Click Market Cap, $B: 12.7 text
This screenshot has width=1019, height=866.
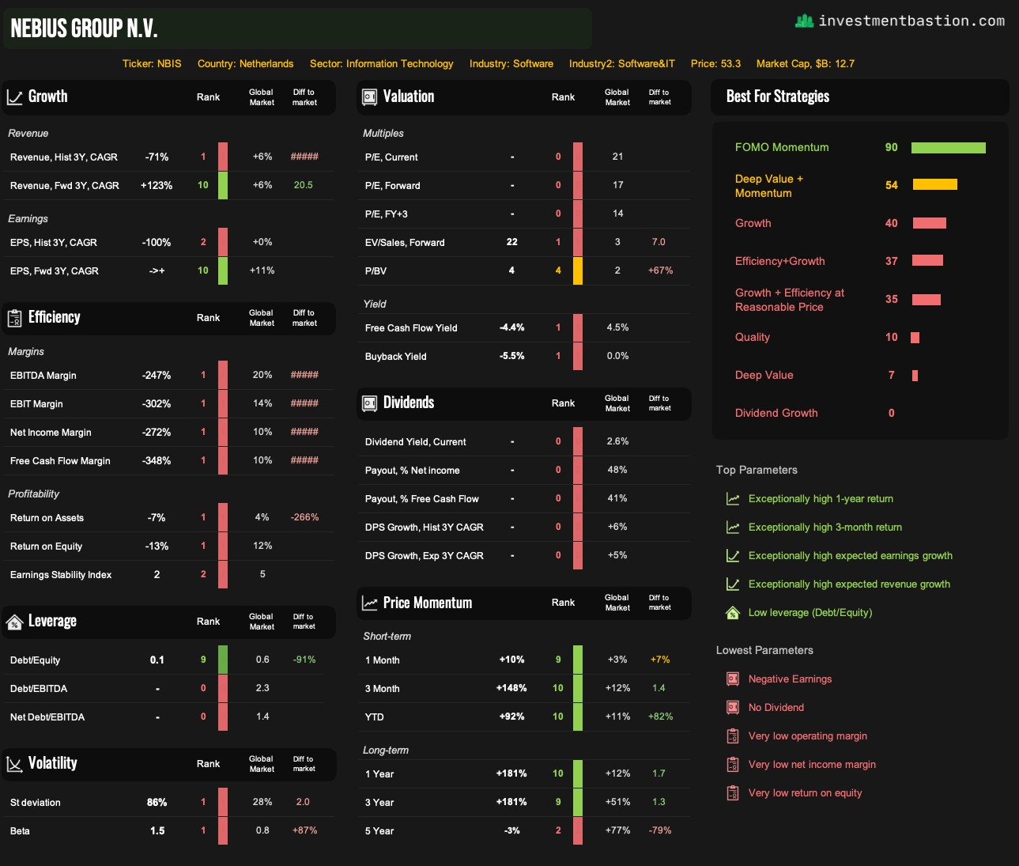806,64
